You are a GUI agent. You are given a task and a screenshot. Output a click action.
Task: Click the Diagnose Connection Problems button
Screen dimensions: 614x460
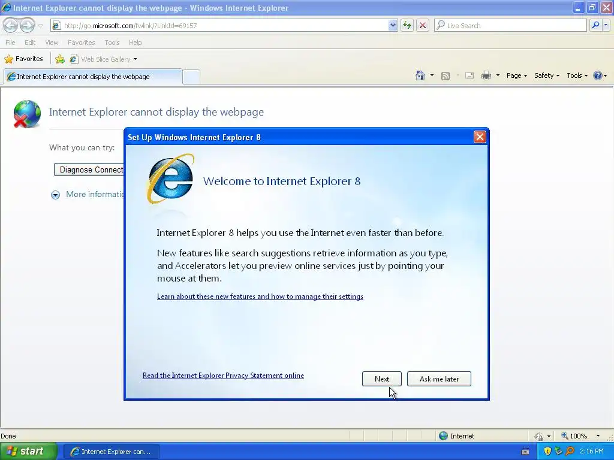pos(89,170)
